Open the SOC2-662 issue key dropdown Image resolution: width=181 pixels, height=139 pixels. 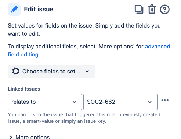120,102
